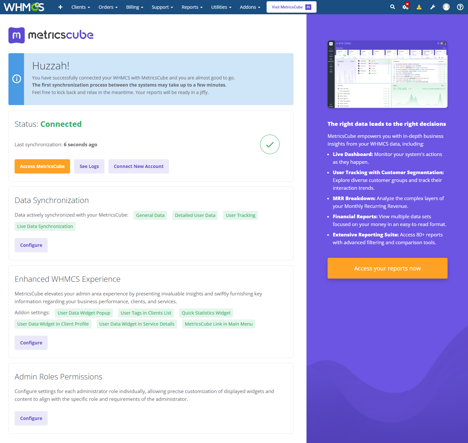
Task: Click the green connected checkmark icon
Action: [x=270, y=144]
